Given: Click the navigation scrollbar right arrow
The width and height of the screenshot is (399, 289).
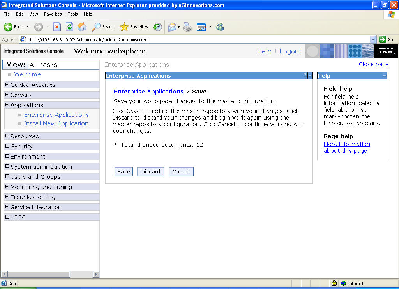Looking at the screenshot, I should pos(96,274).
